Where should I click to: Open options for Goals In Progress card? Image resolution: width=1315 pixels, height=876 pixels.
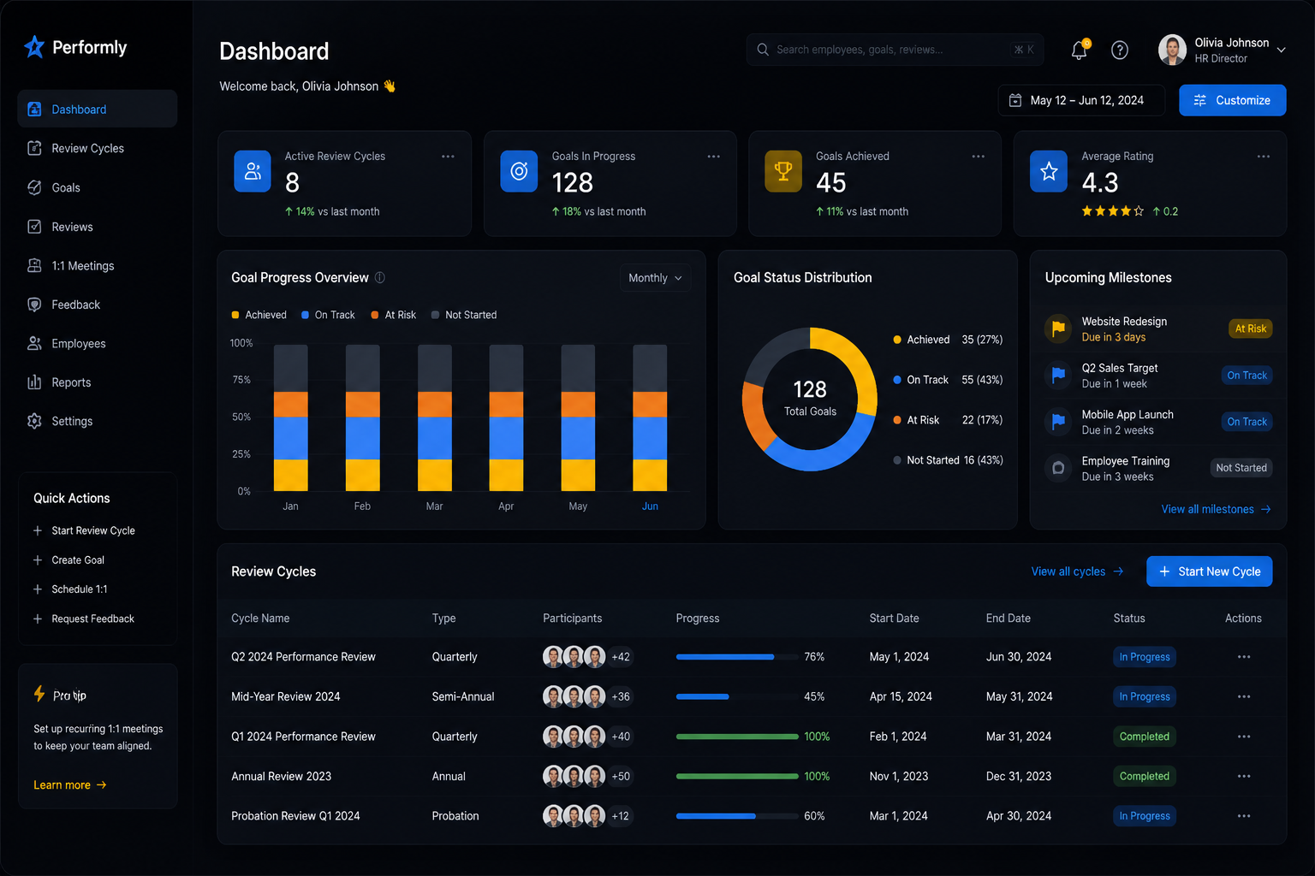[x=713, y=157]
